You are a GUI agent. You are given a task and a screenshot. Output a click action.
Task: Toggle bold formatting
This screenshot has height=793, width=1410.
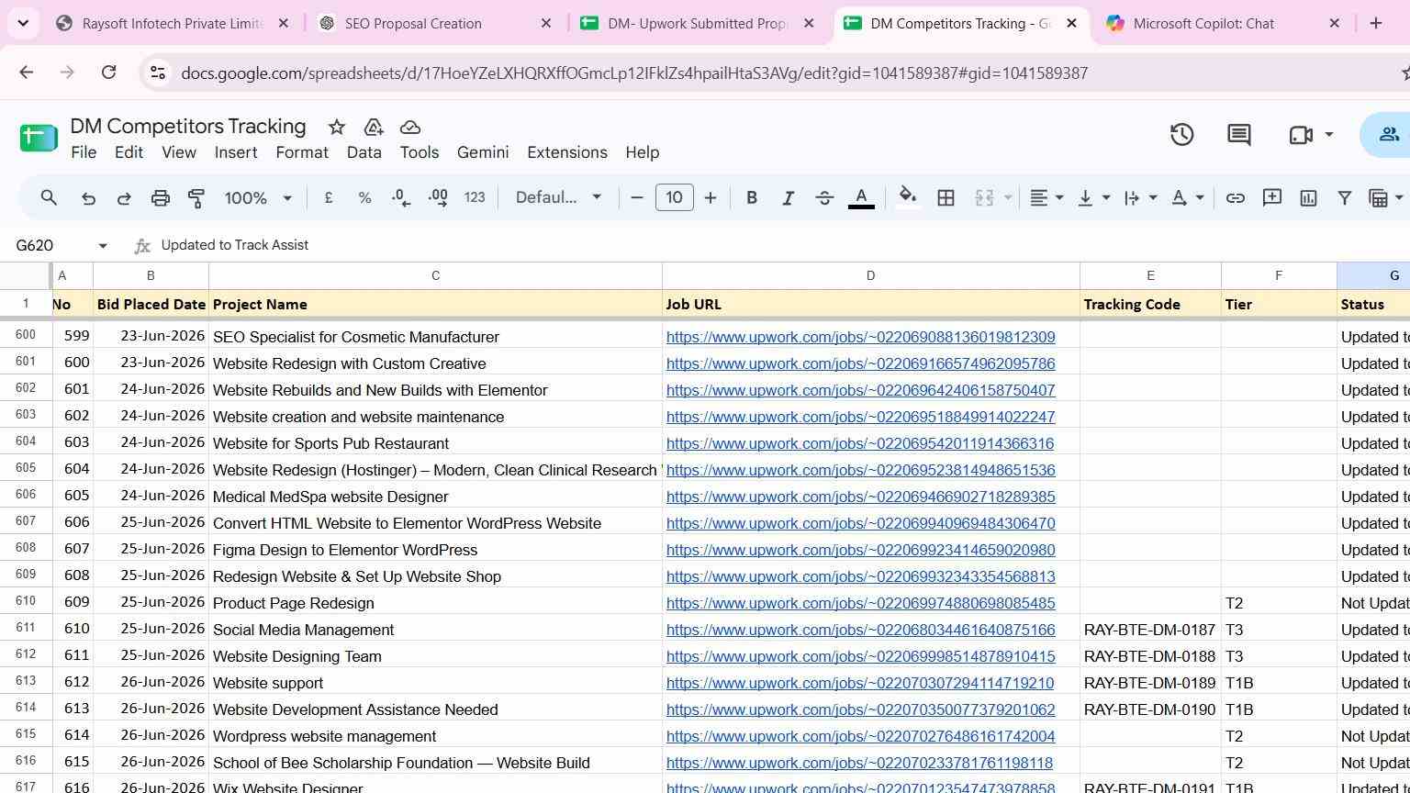pos(752,198)
